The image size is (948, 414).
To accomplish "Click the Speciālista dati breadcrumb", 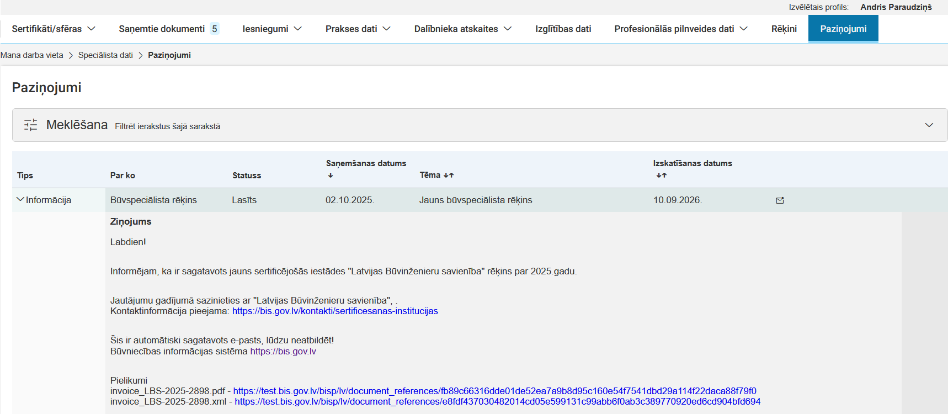I will click(105, 55).
